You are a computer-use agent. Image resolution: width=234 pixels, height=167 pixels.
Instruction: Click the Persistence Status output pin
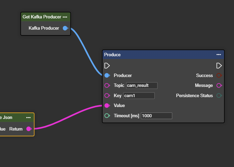(219, 96)
